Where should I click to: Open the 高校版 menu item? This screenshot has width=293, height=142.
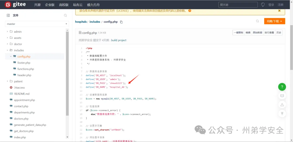(x=64, y=5)
